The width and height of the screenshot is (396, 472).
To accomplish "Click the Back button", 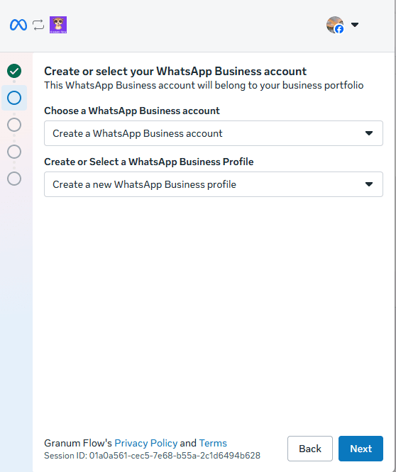I will coord(310,449).
